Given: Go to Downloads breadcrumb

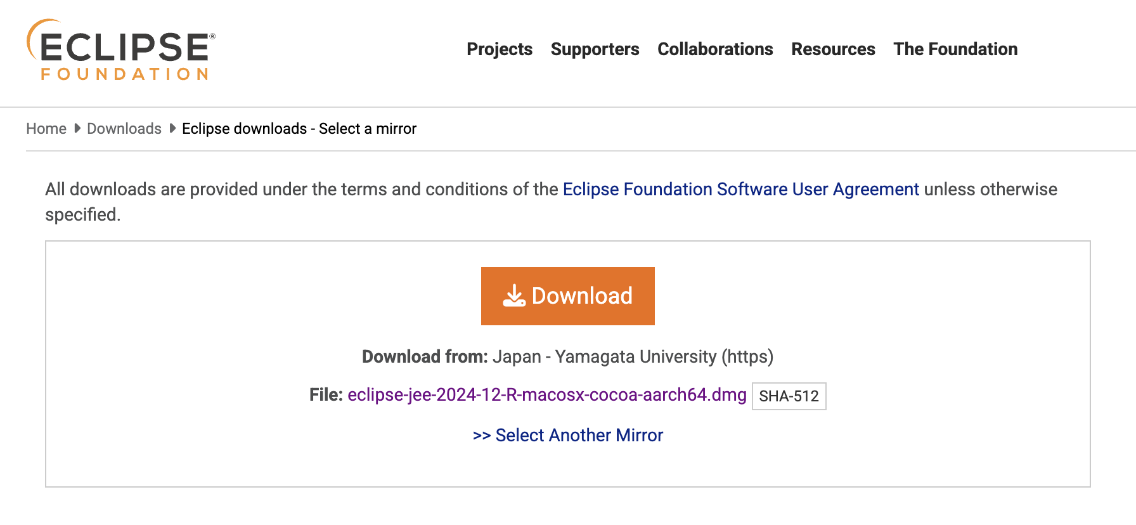Looking at the screenshot, I should coord(124,129).
